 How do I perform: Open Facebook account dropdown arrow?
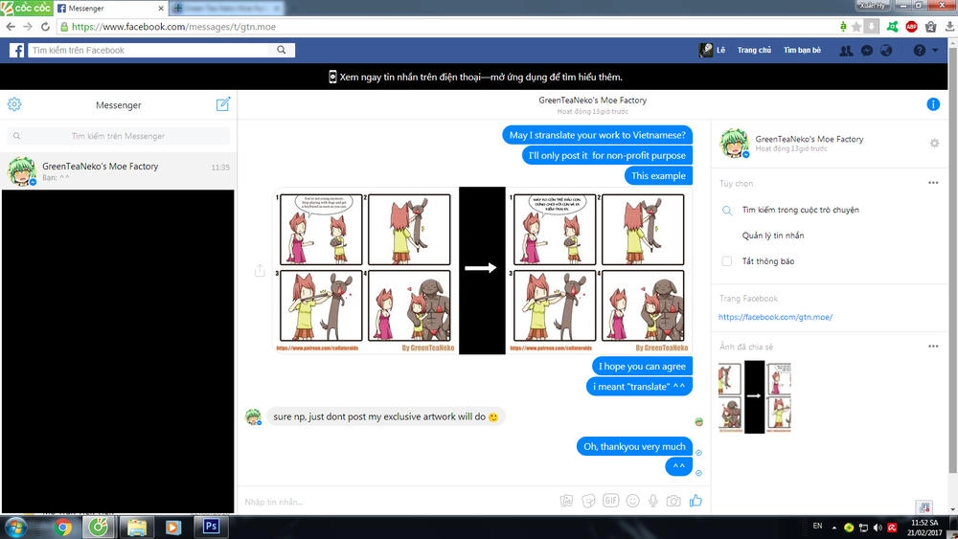[x=937, y=51]
